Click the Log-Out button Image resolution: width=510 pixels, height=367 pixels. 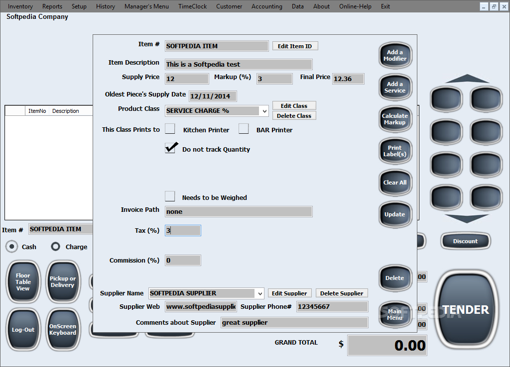click(x=23, y=330)
